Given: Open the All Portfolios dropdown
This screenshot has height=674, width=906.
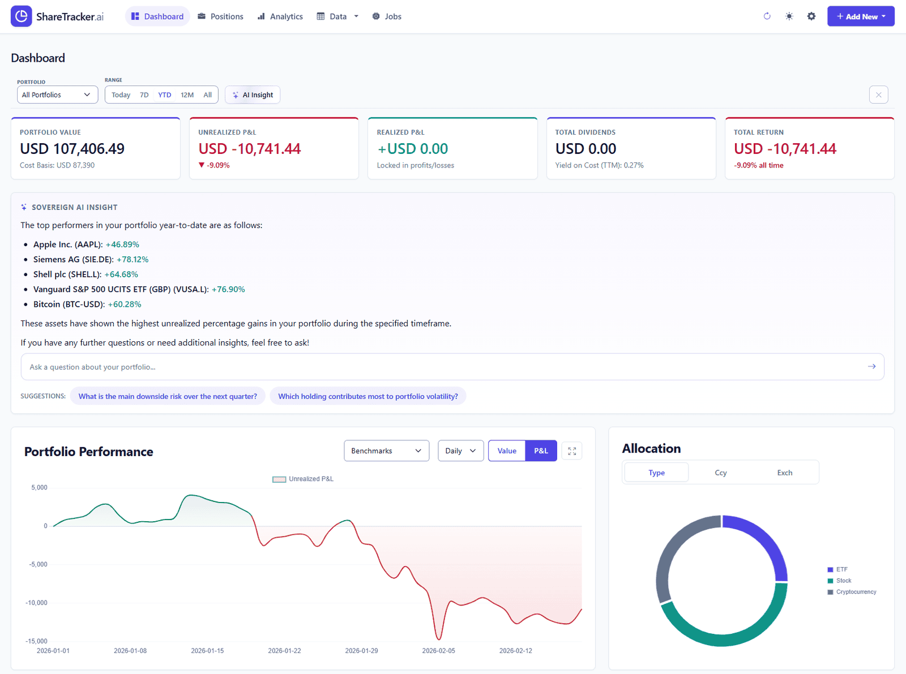Looking at the screenshot, I should point(57,95).
